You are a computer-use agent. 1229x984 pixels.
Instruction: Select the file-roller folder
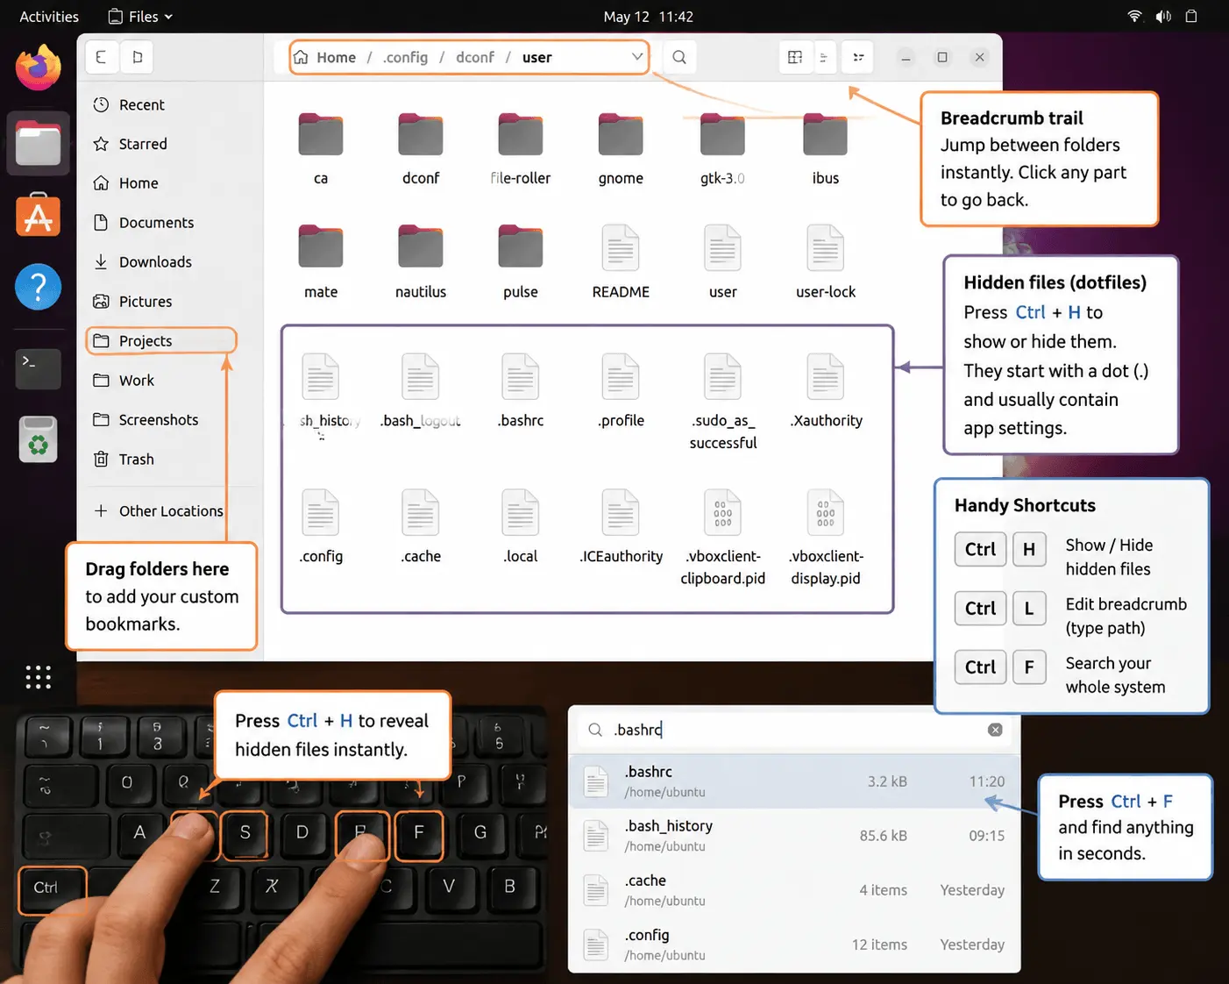(521, 147)
